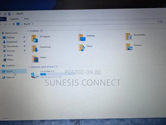166x125 pixels.
Task: Unpin Pictures using its pin icon
Action: click(24, 51)
